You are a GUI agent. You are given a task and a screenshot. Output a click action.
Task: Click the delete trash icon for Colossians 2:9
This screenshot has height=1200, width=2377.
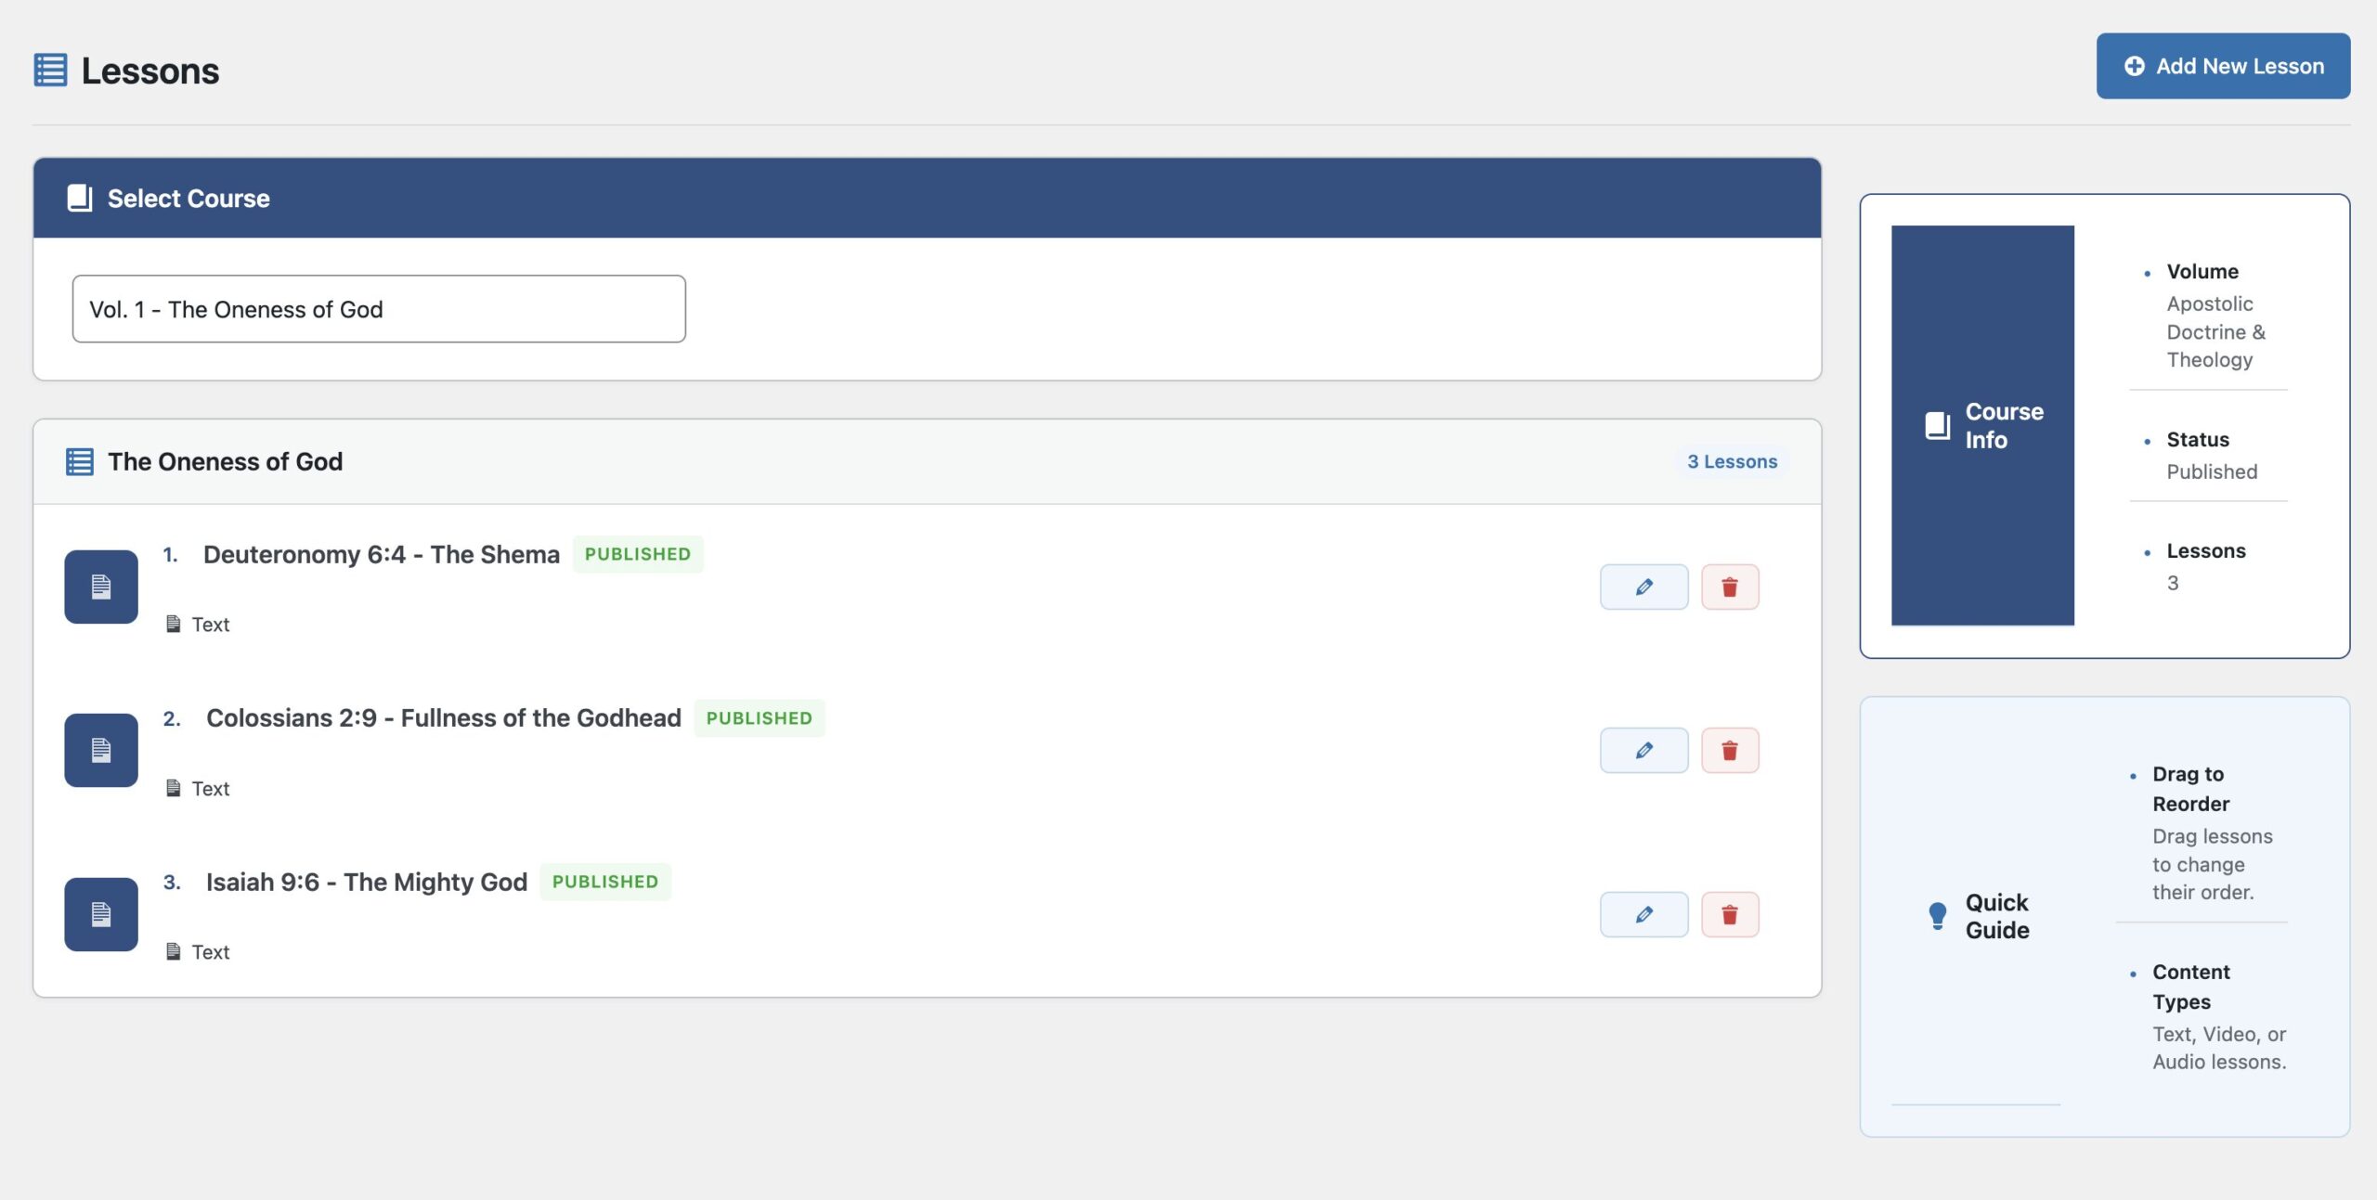click(1729, 750)
